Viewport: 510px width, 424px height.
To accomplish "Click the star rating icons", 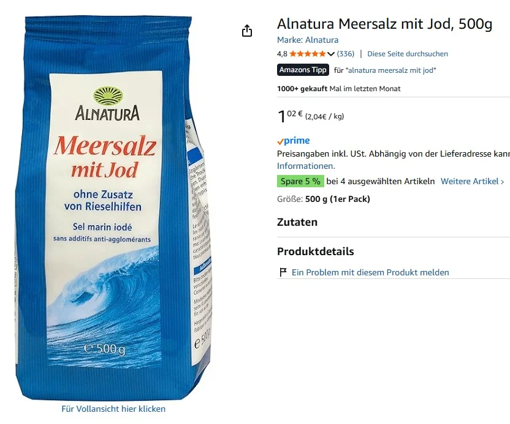I will [x=307, y=54].
